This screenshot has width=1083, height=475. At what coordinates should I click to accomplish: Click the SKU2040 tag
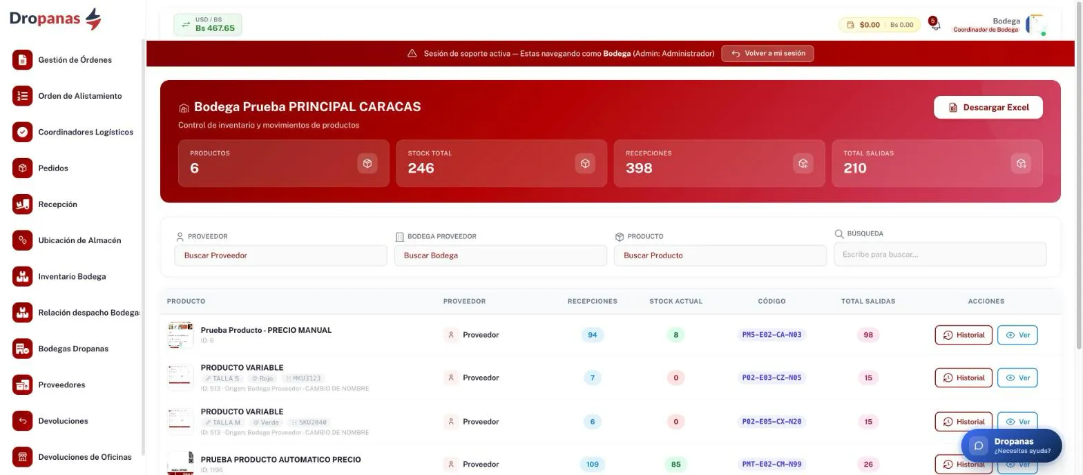pos(309,423)
